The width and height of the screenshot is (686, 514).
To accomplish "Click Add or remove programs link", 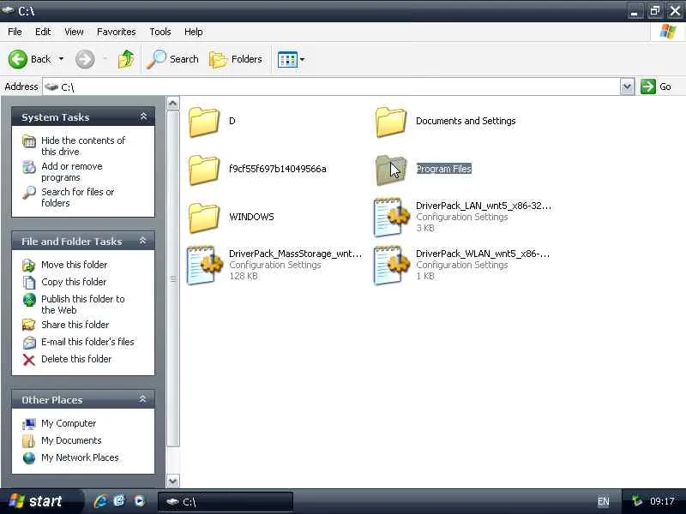I will (x=72, y=172).
